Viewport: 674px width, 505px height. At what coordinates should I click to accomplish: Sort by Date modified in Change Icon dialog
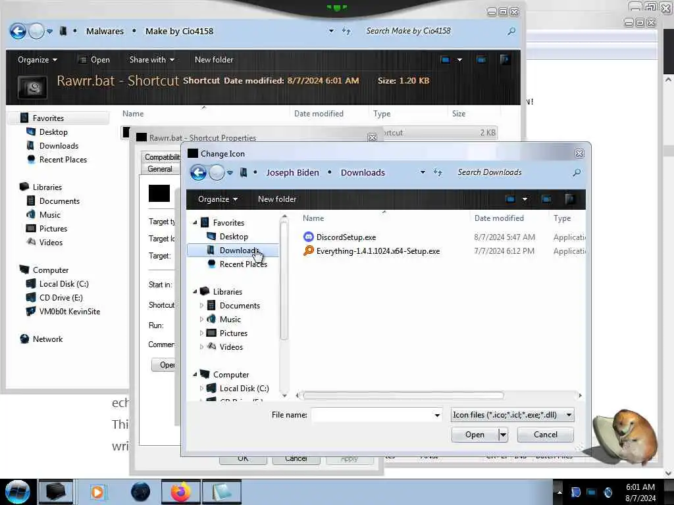click(x=499, y=218)
